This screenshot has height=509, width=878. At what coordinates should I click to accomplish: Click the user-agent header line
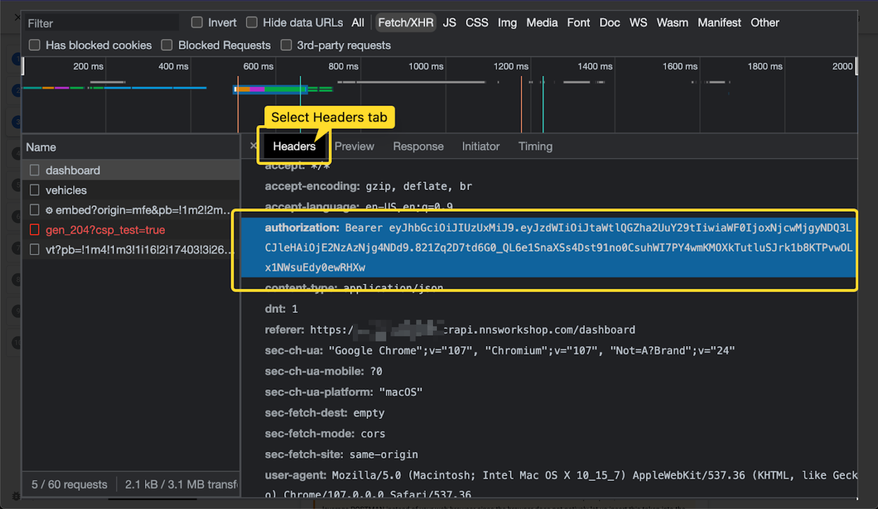pyautogui.click(x=561, y=485)
